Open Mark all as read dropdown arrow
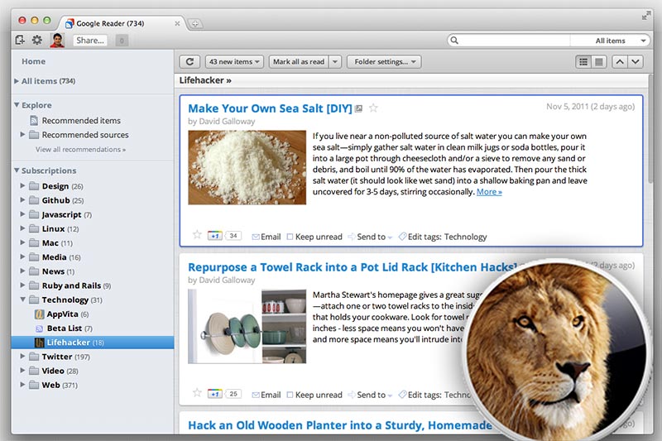662x441 pixels. tap(335, 61)
